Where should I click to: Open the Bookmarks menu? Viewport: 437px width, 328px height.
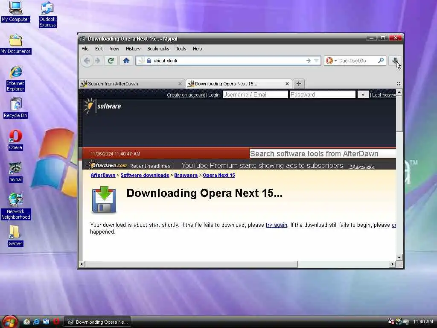pos(158,49)
